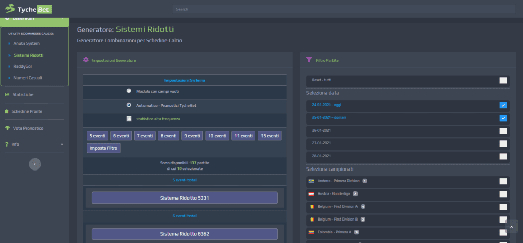This screenshot has height=243, width=523.
Task: Check the Belgium - First Division A box
Action: point(503,207)
